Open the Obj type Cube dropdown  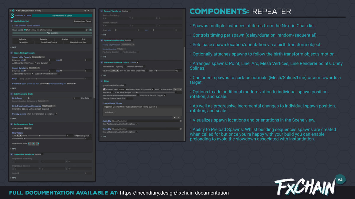tap(115, 71)
